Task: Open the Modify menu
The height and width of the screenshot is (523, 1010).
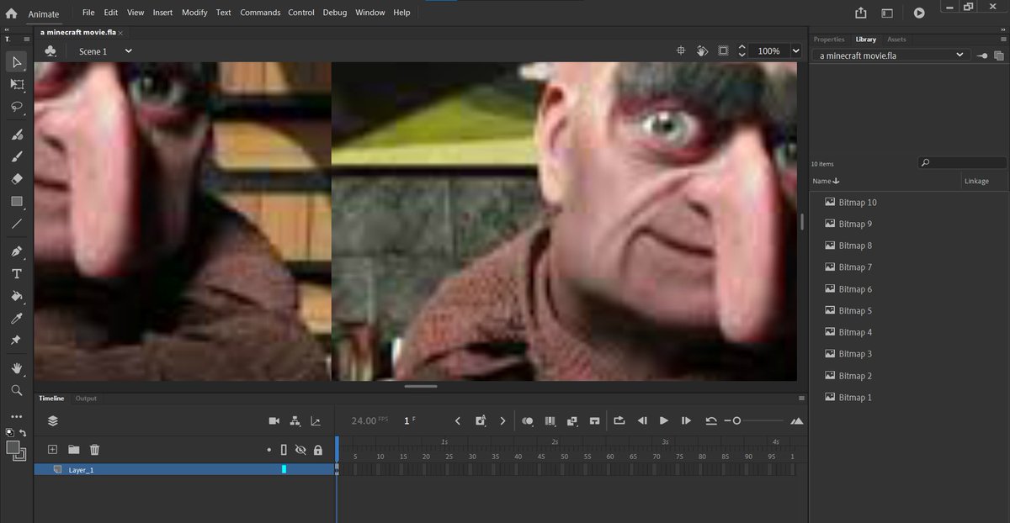Action: pyautogui.click(x=194, y=13)
